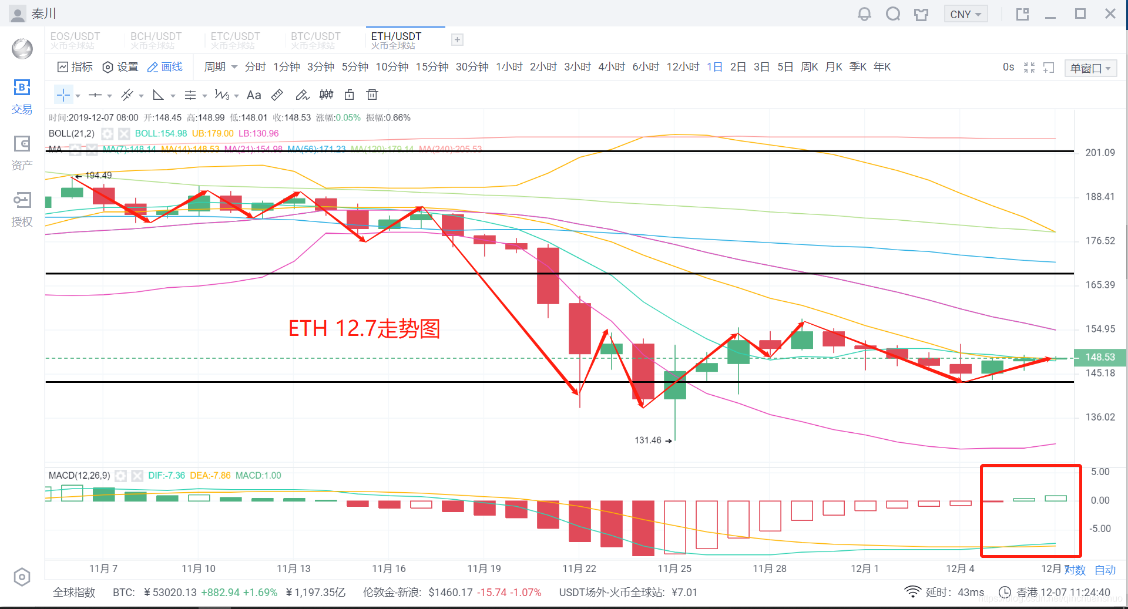This screenshot has width=1128, height=609.
Task: Switch to the BTC/USDT tab
Action: click(x=316, y=40)
